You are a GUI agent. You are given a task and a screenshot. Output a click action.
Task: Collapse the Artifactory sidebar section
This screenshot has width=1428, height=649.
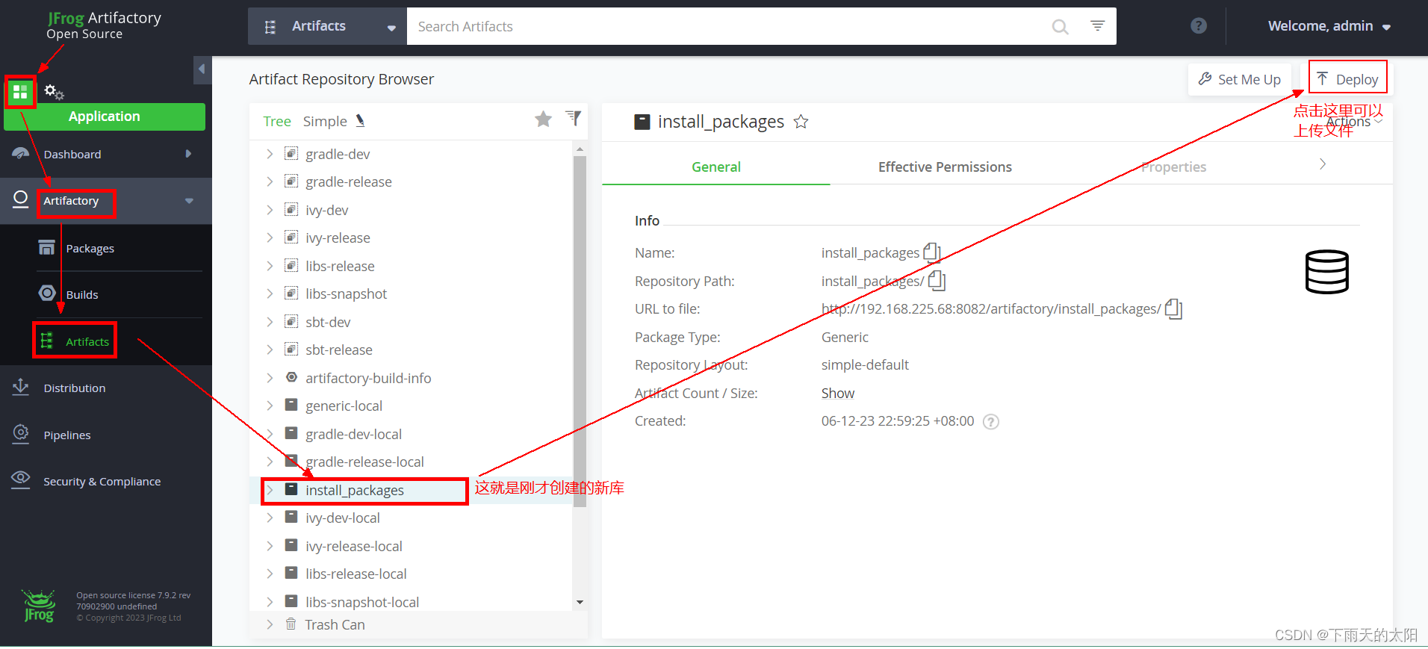[189, 201]
